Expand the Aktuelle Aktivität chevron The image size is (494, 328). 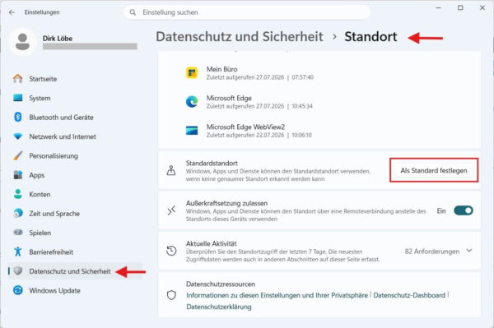click(469, 251)
